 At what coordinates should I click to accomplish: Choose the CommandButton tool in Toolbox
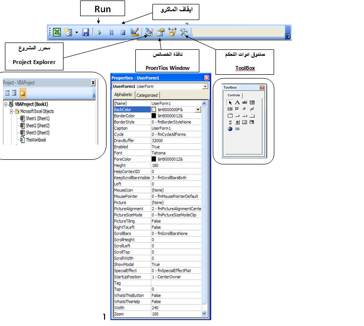tap(237, 116)
